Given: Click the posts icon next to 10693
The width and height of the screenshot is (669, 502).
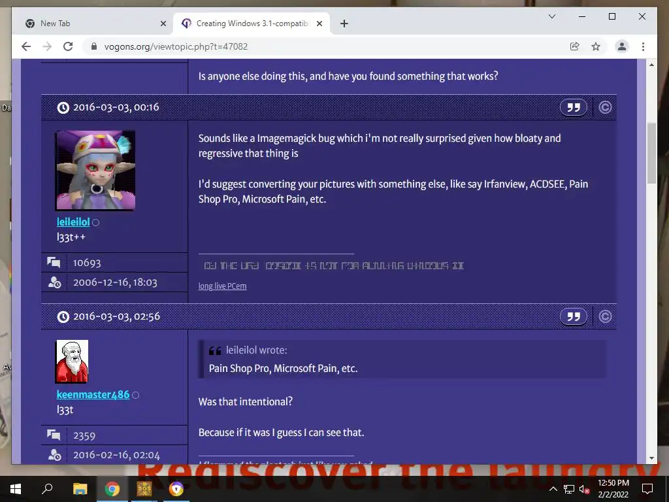Looking at the screenshot, I should (x=54, y=262).
